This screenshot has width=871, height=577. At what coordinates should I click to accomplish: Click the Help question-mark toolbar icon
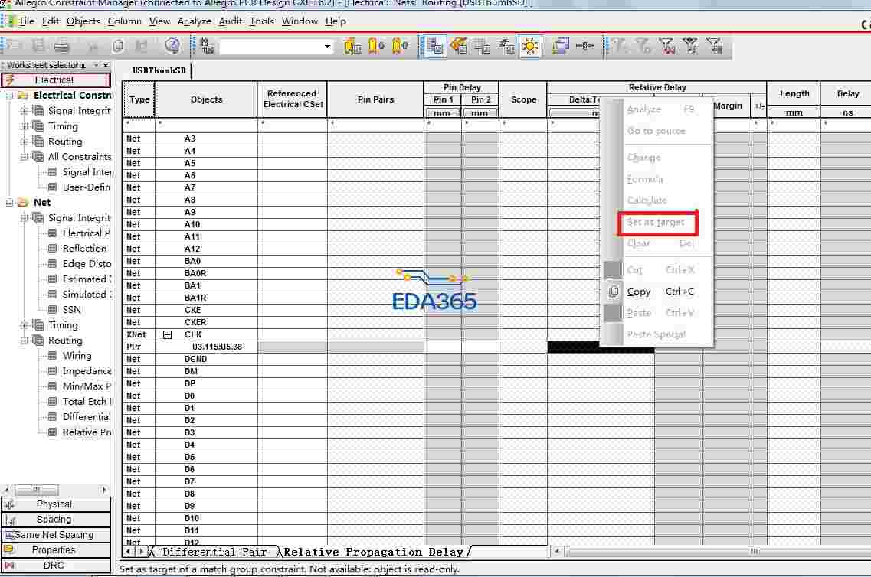(172, 45)
